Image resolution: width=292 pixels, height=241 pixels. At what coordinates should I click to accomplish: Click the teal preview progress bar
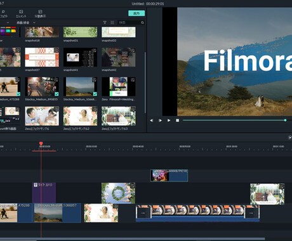pos(234,120)
